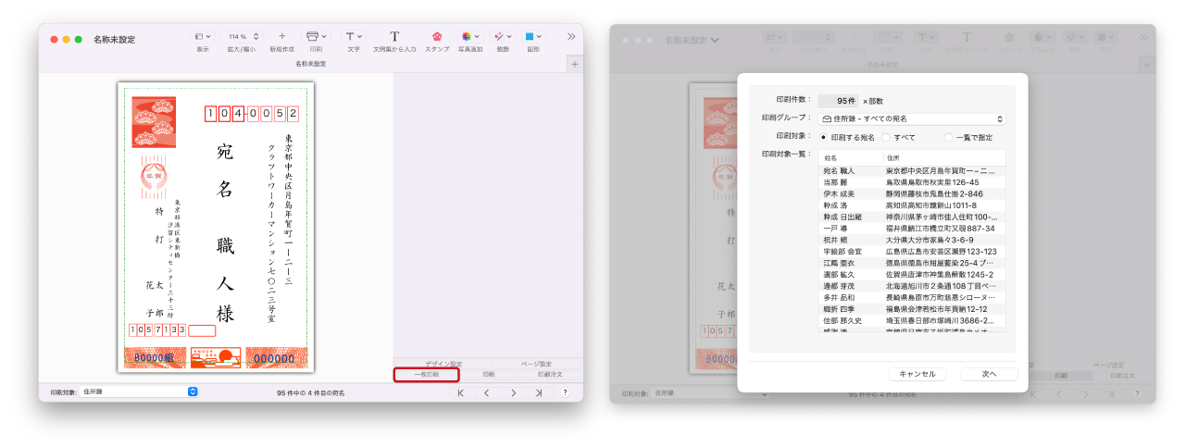Image resolution: width=1186 pixels, height=447 pixels.
Task: Open the 写真追加 photo tool
Action: coord(469,37)
